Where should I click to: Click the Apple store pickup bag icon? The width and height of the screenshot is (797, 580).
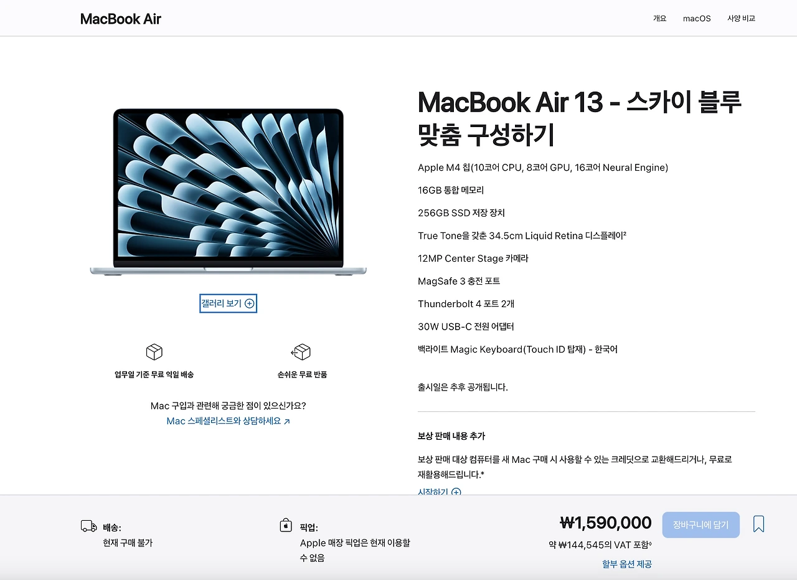(x=286, y=525)
